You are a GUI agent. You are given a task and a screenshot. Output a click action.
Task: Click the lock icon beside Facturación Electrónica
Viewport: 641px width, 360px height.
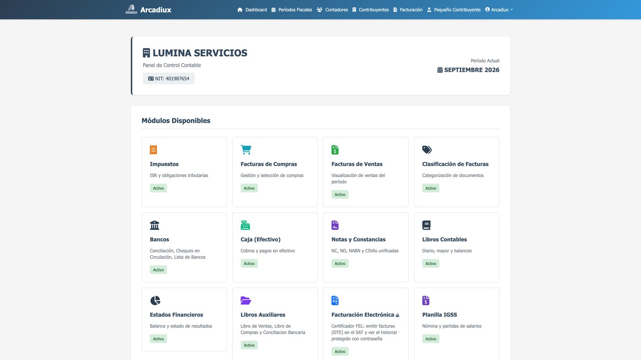click(x=397, y=315)
